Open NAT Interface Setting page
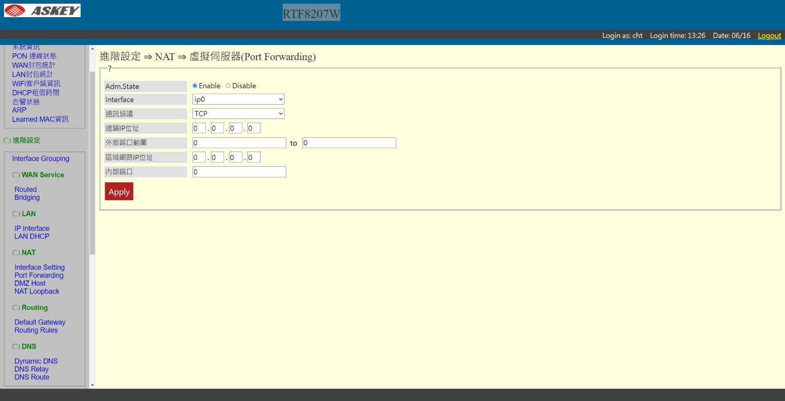This screenshot has width=785, height=401. [39, 267]
